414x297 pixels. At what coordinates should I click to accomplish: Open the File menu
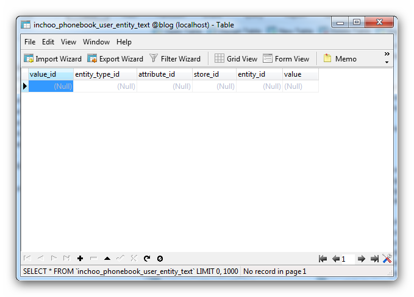point(30,42)
